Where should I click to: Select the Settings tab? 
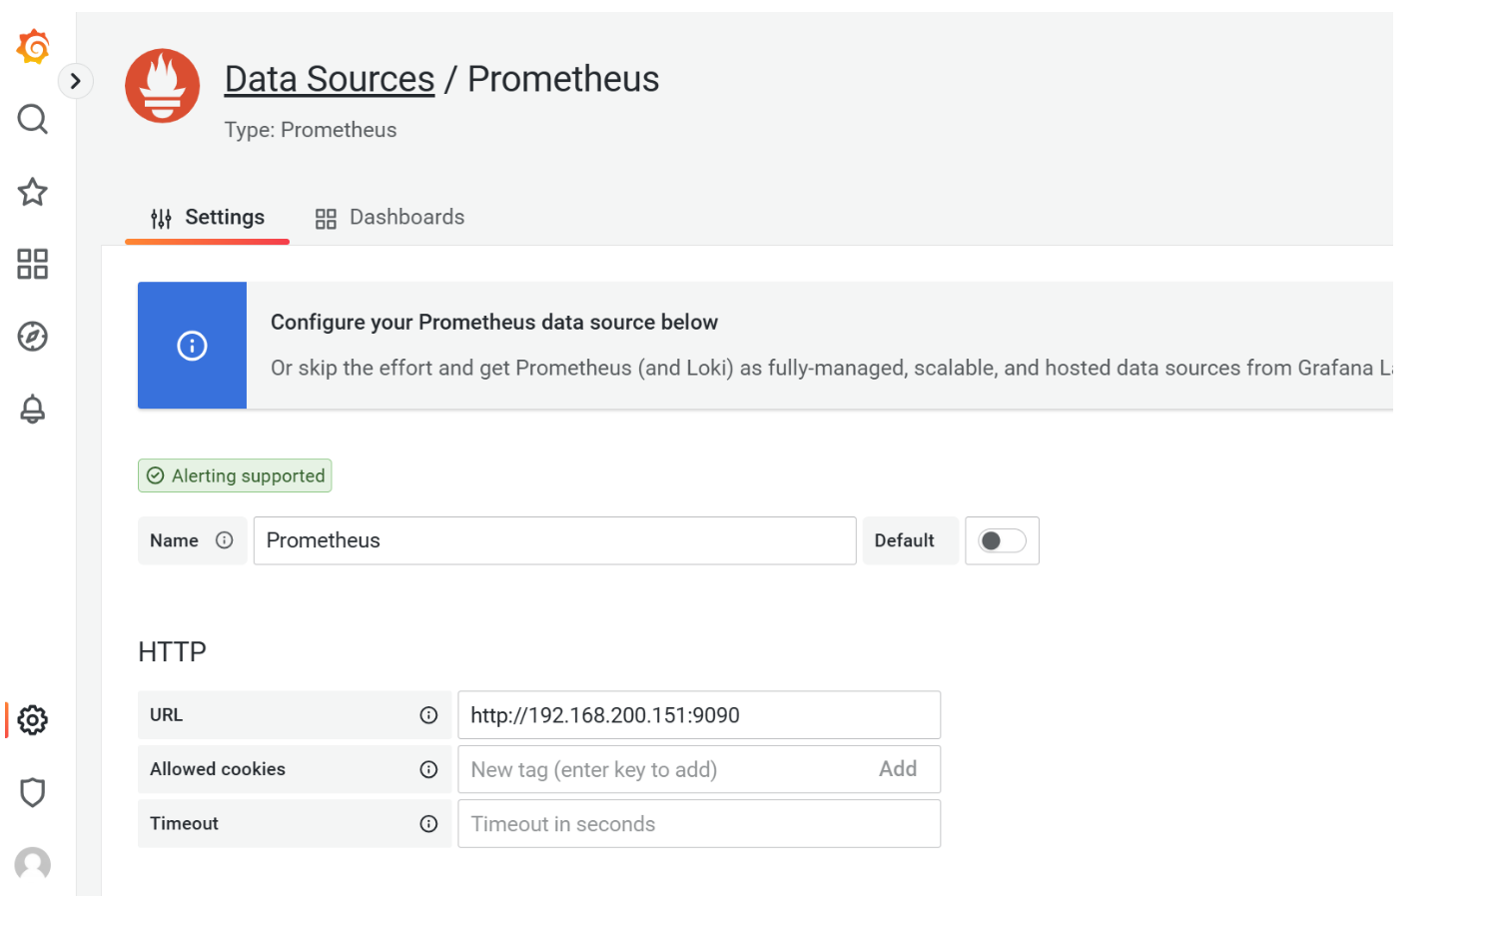[x=208, y=218]
